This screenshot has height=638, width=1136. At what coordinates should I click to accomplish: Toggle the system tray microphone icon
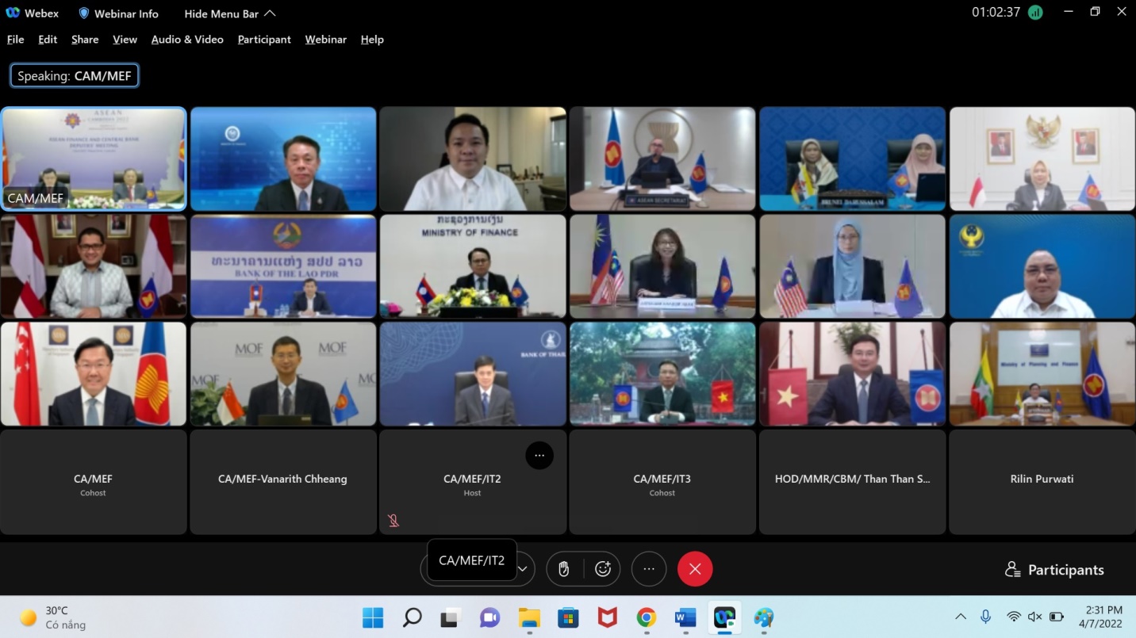pyautogui.click(x=985, y=617)
